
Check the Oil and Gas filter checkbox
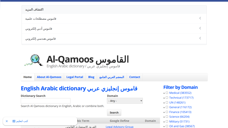pos(167,126)
